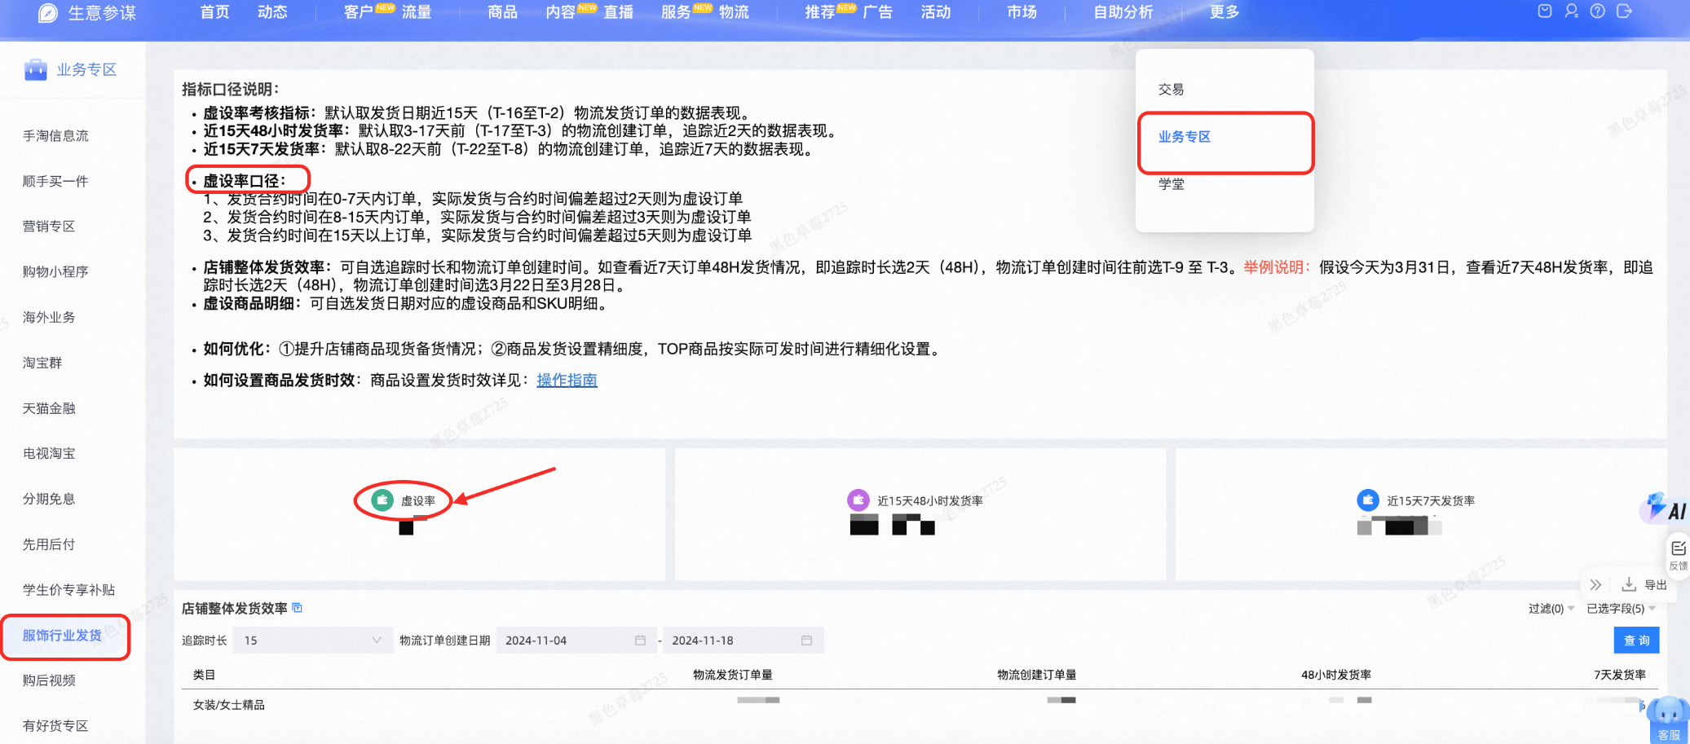Open 先用后付 in the sidebar
Viewport: 1690px width, 744px height.
coord(49,544)
